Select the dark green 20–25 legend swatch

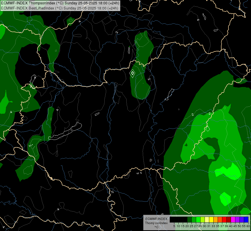(x=189, y=219)
